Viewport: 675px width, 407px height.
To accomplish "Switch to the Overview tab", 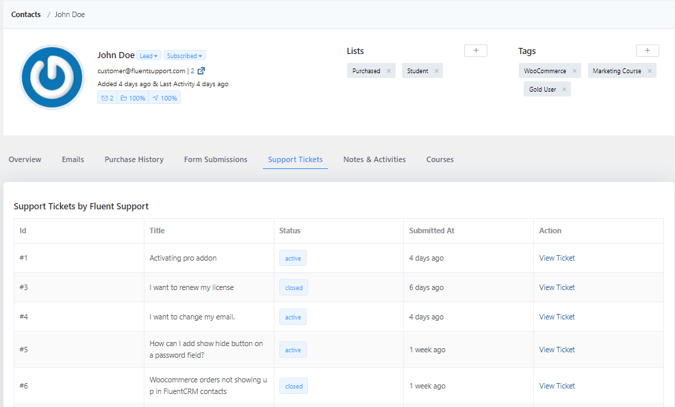I will pos(25,159).
